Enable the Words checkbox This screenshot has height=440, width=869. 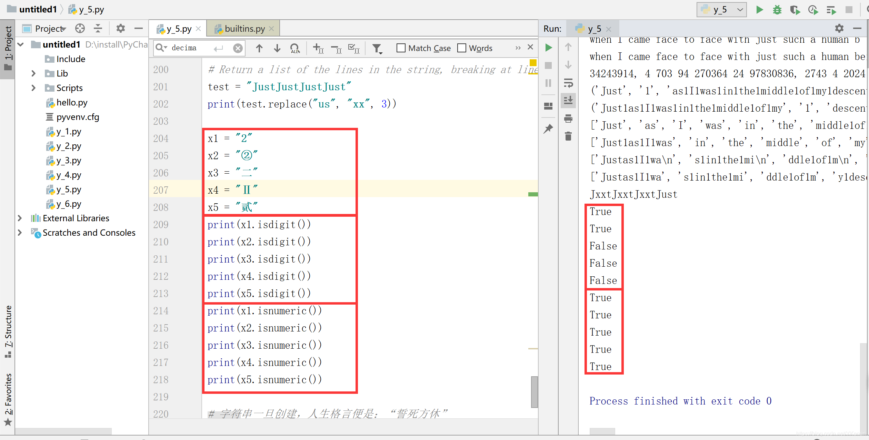pos(461,48)
